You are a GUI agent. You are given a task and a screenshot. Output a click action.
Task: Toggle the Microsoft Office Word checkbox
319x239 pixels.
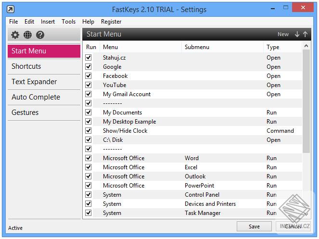(x=89, y=158)
